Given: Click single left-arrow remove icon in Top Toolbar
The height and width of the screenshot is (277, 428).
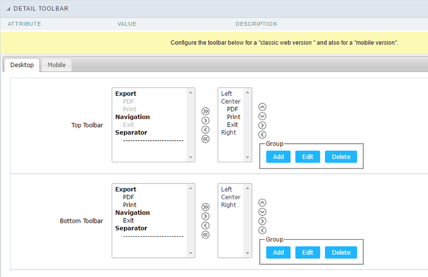Looking at the screenshot, I should coord(206,130).
